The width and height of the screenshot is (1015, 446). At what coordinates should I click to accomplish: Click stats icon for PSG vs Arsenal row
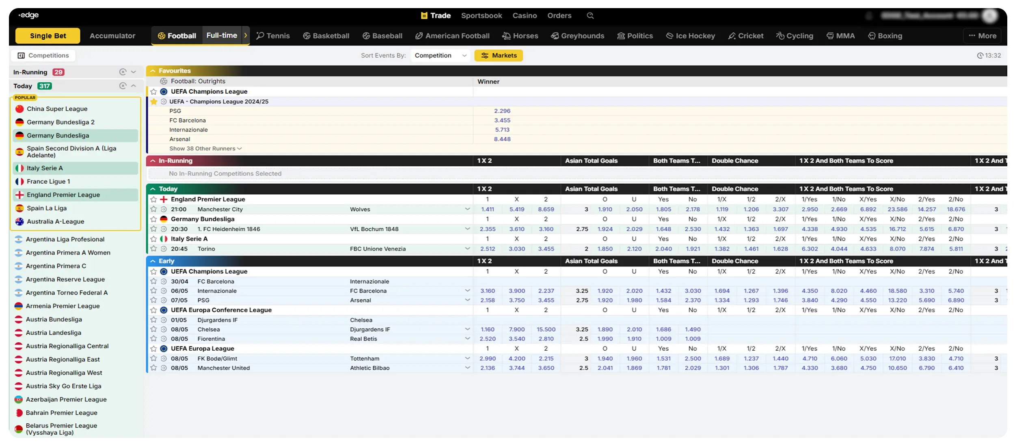tap(164, 300)
